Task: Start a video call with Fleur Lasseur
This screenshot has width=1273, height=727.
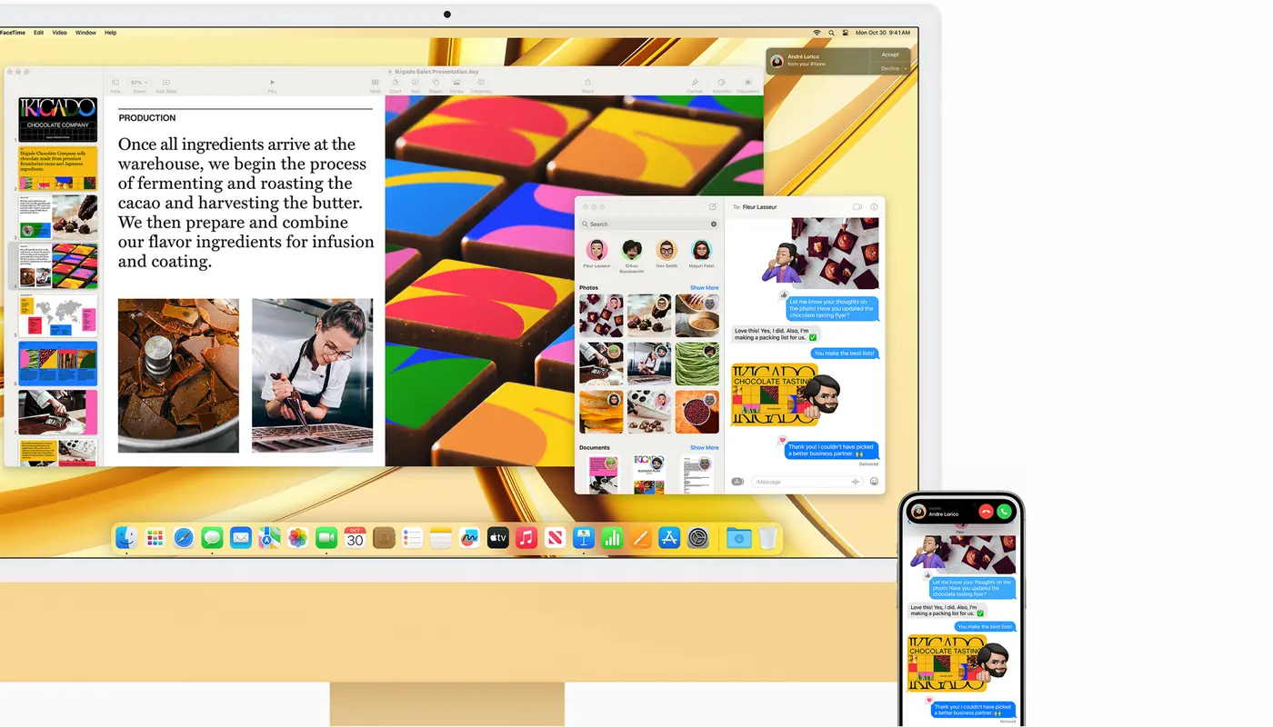Action: 857,207
